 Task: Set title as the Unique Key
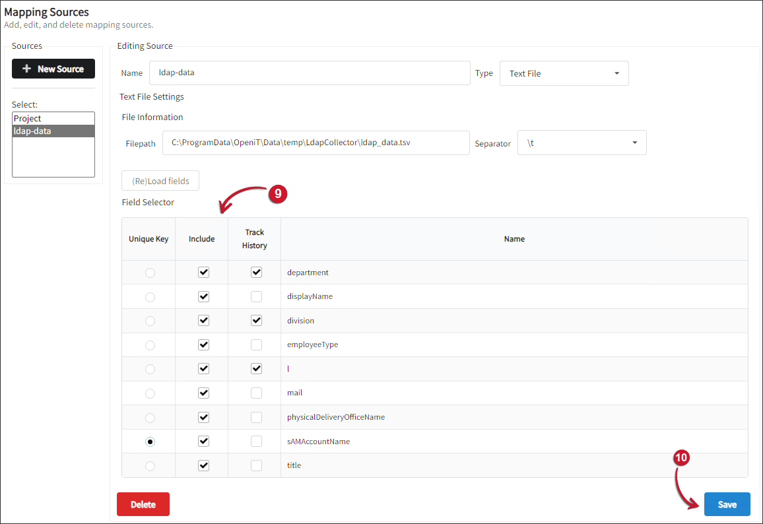click(150, 465)
